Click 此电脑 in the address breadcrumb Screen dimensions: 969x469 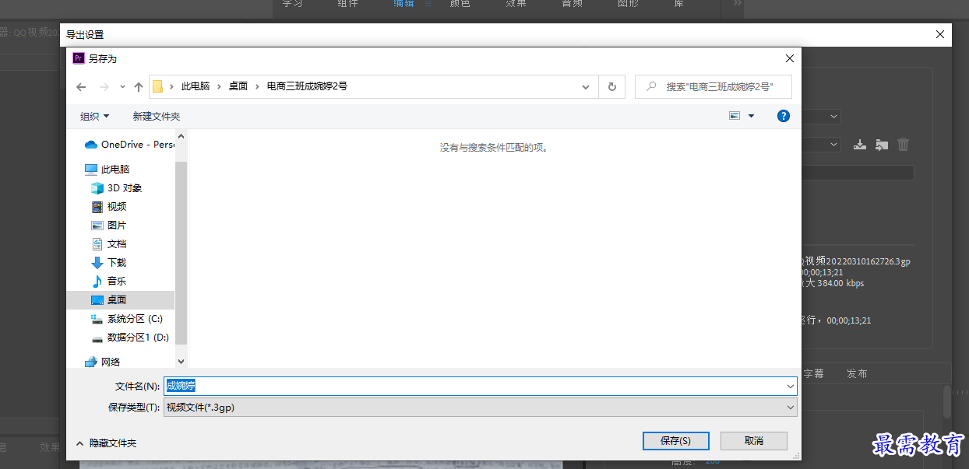point(196,86)
